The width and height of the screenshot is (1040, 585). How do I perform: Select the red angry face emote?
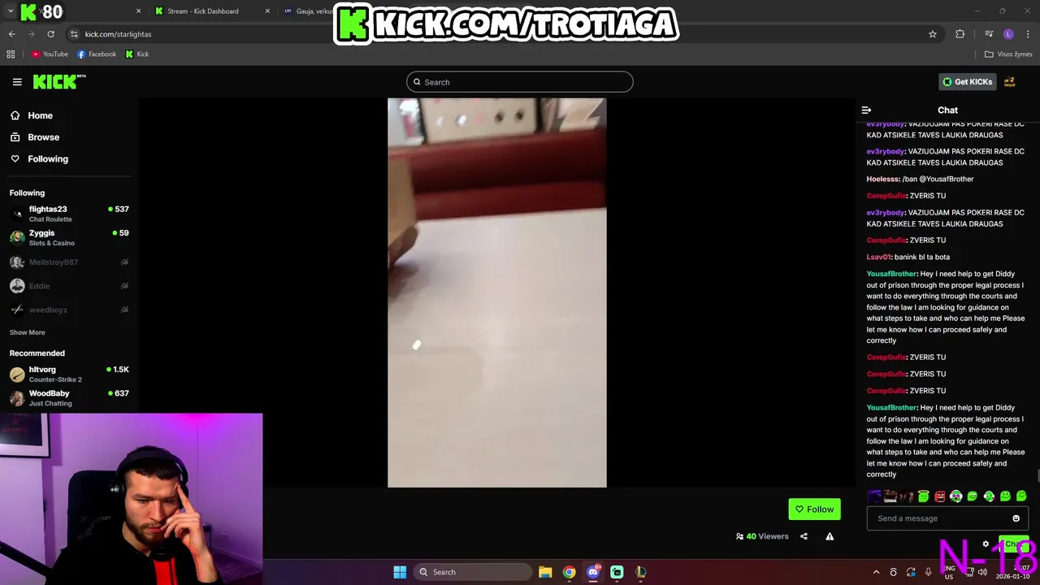(x=940, y=496)
